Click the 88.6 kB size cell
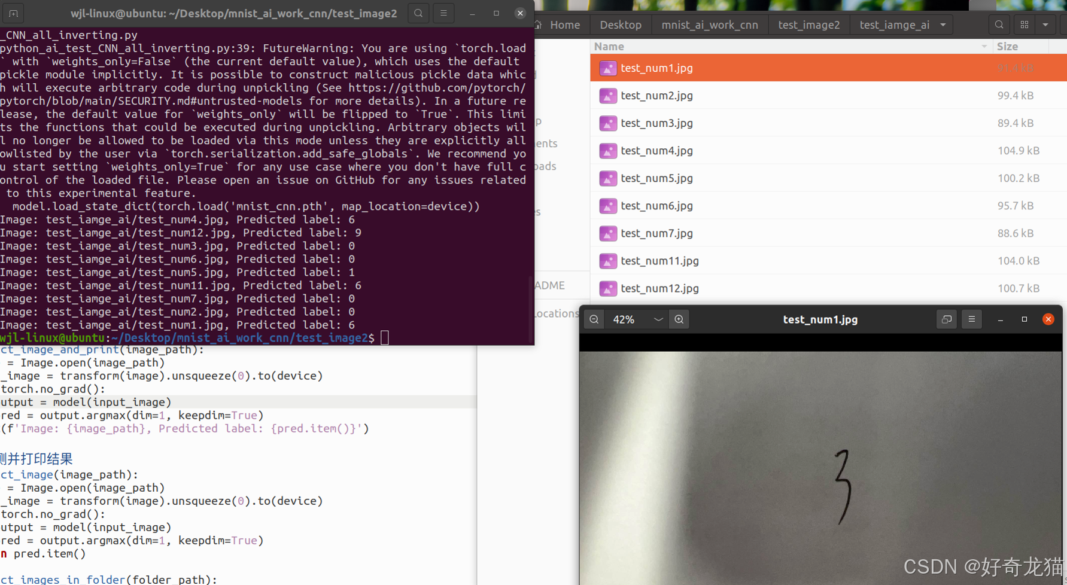Viewport: 1067px width, 585px height. click(1016, 233)
